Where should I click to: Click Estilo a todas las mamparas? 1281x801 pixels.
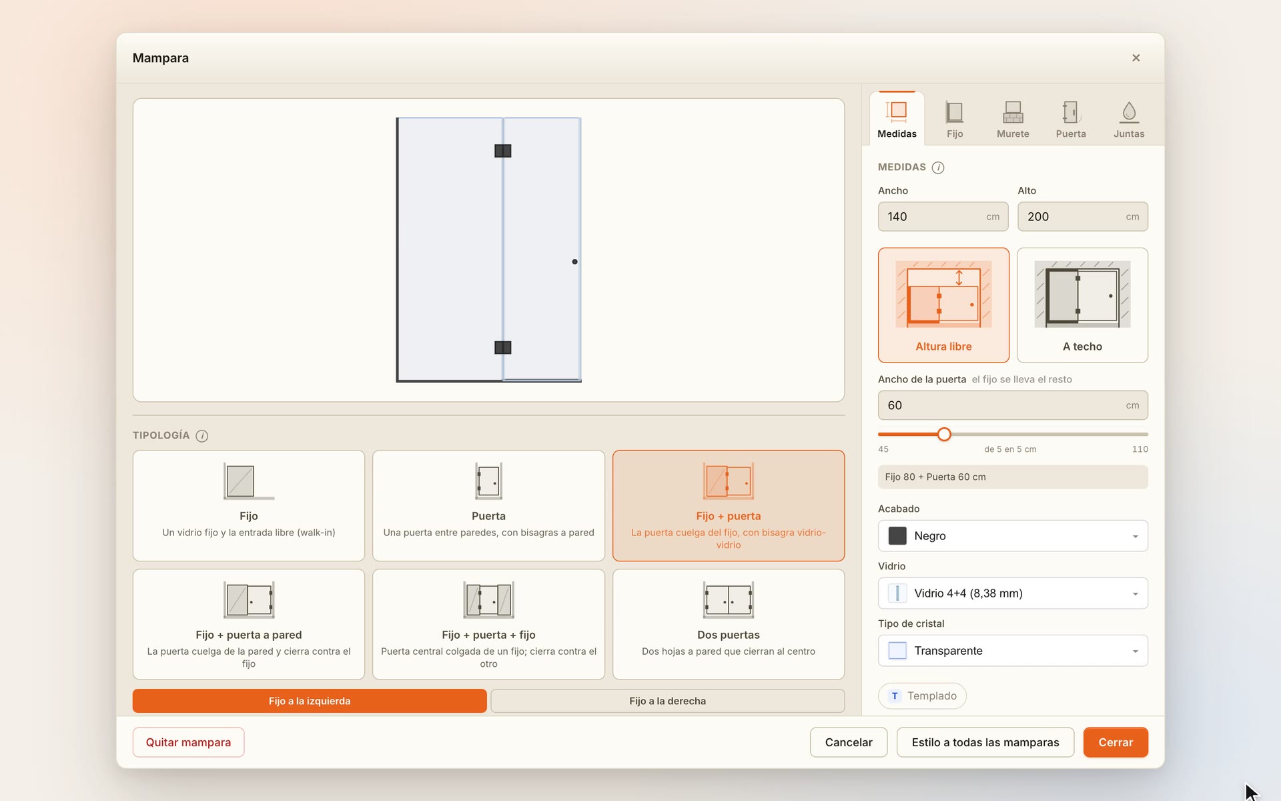coord(985,742)
